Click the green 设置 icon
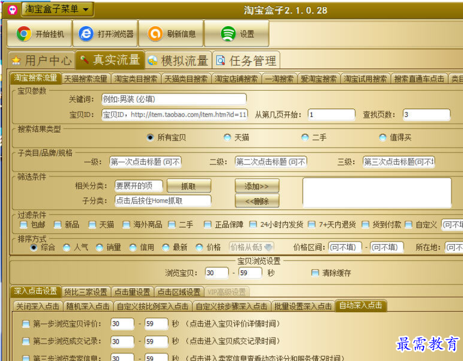 228,34
